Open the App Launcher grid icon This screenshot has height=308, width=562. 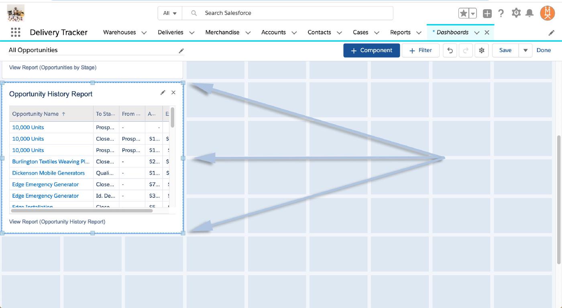[x=15, y=32]
